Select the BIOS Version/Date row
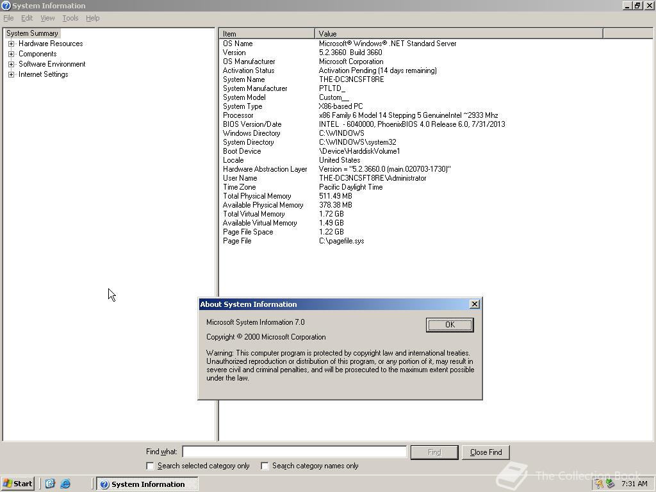The width and height of the screenshot is (656, 492). click(x=435, y=124)
